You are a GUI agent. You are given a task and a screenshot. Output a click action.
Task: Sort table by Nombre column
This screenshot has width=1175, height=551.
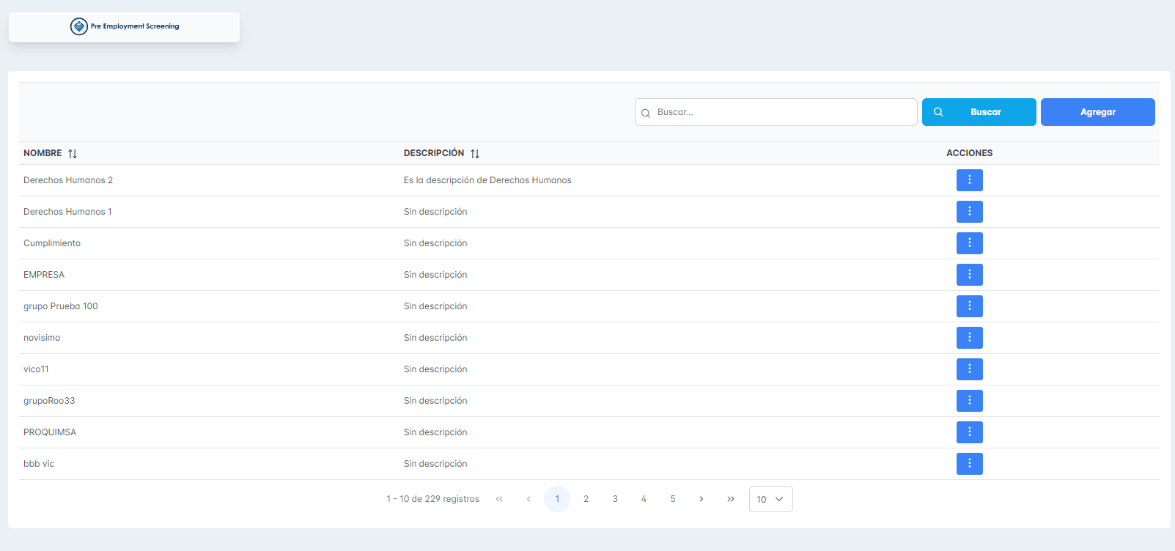(73, 154)
